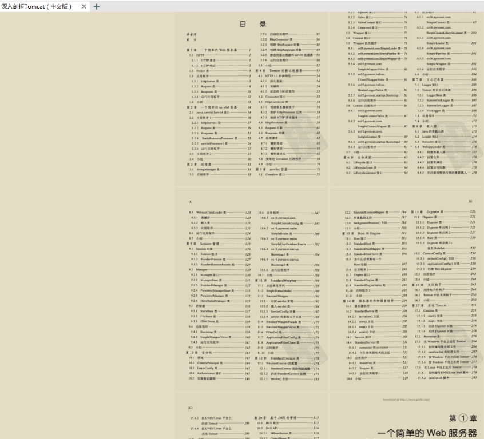Click the 第 13 章 Host 和 Engine entry
This screenshot has width=484, height=439.
click(374, 233)
